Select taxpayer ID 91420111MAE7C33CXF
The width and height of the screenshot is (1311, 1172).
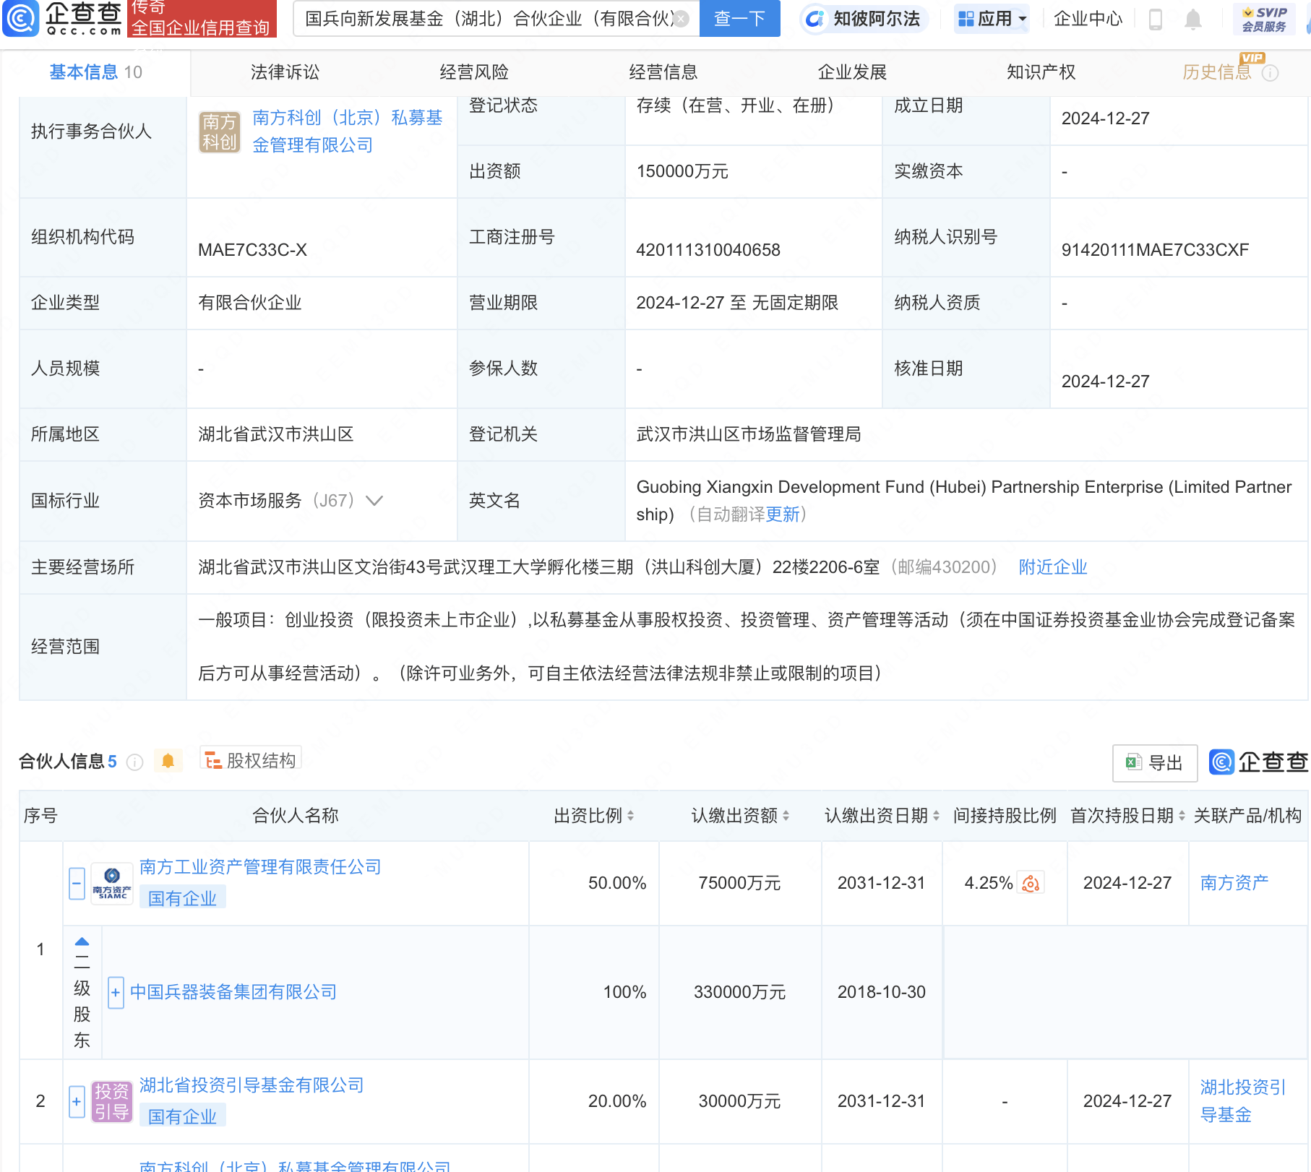pos(1155,250)
